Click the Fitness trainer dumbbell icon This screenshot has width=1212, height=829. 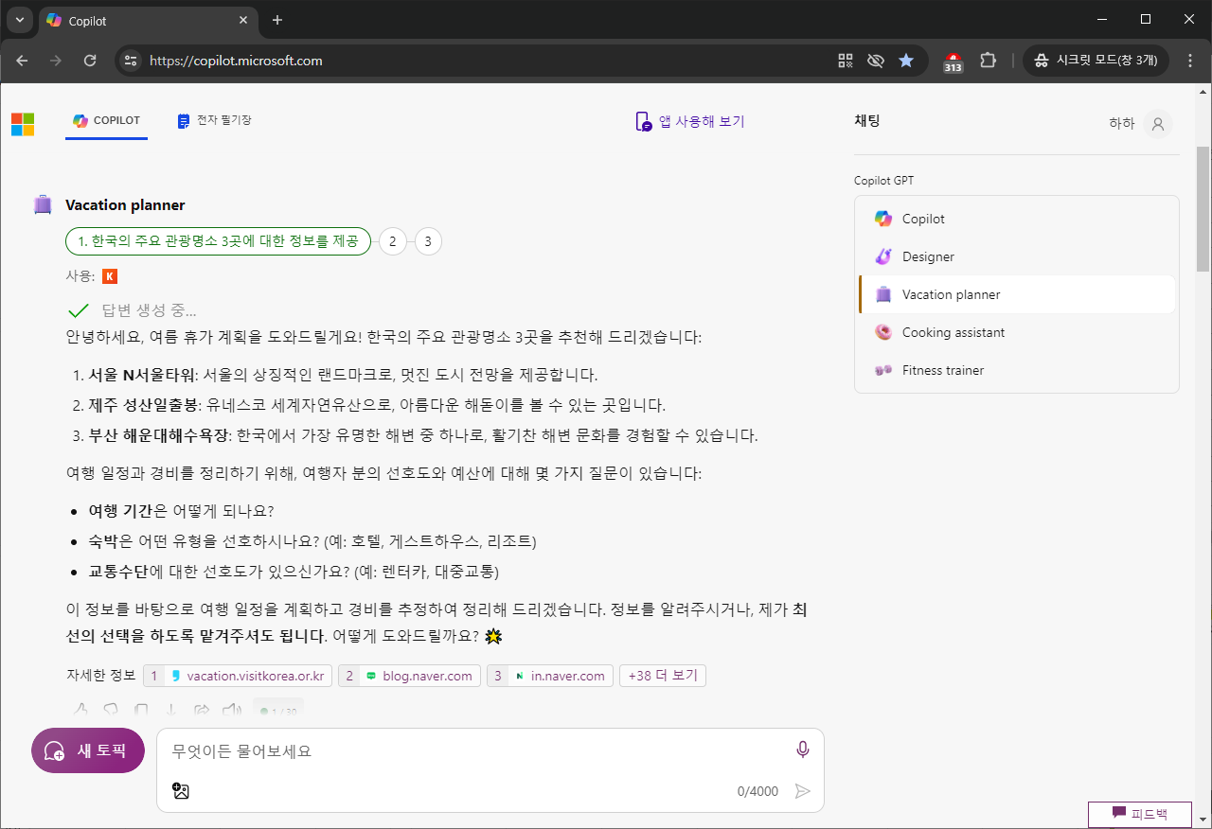(882, 370)
